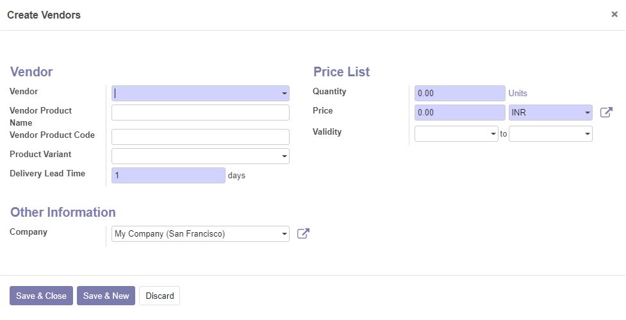Open external link icon beside Company field
The width and height of the screenshot is (626, 320).
click(x=304, y=233)
